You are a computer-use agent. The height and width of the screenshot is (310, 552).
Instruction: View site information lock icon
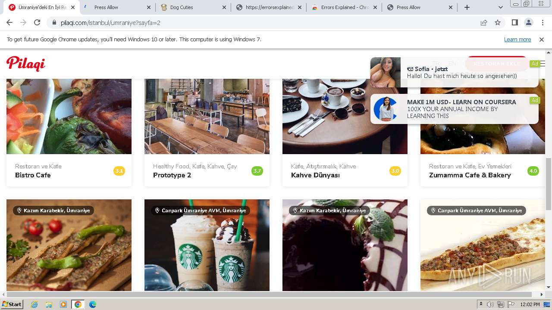[x=54, y=22]
